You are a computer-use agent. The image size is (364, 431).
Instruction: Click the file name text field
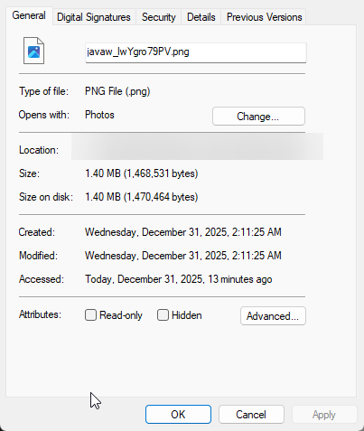(196, 52)
